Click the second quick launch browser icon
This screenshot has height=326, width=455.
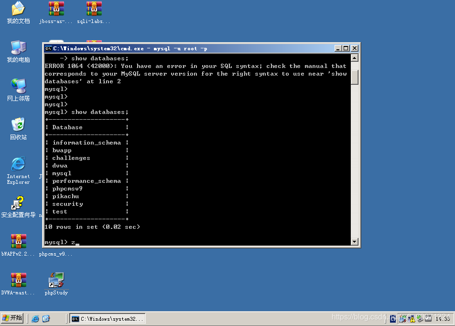click(x=46, y=319)
